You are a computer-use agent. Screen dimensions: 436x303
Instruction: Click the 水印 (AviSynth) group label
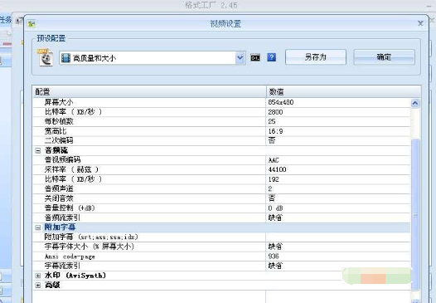coord(75,276)
